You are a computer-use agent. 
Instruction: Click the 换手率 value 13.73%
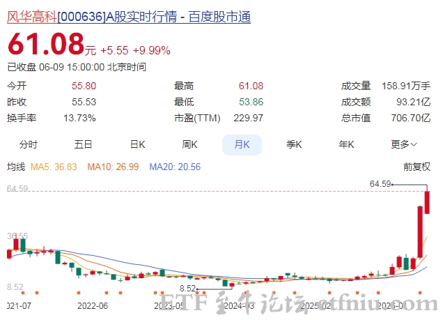[79, 118]
